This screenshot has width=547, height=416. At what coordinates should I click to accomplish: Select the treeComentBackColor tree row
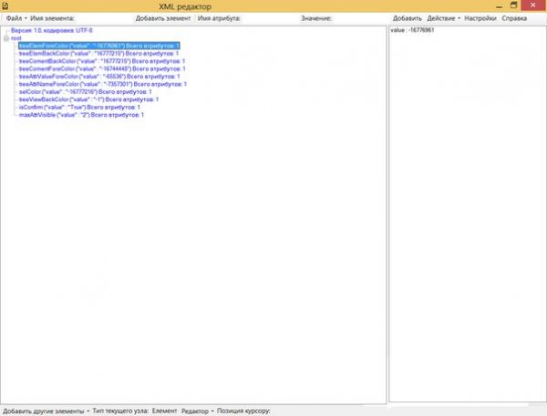(x=102, y=61)
